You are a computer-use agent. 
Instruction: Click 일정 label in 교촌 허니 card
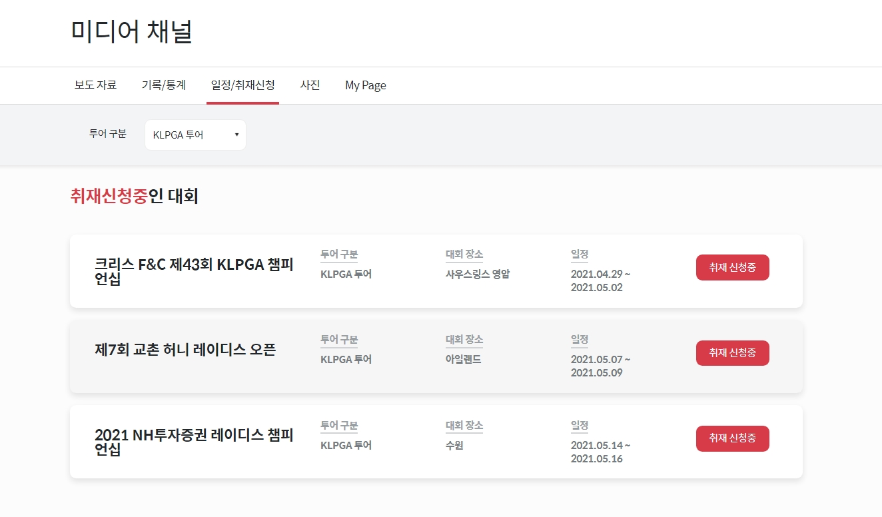(580, 340)
